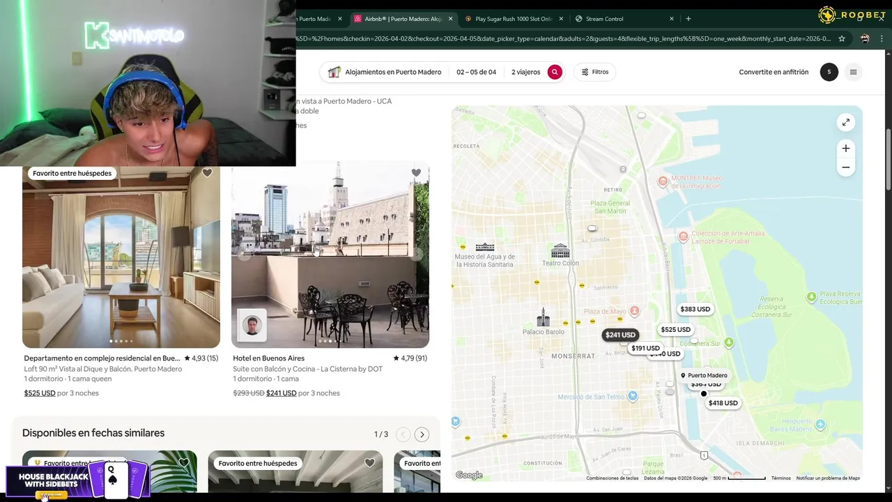Click the Plaza de Mayo map marker
Image resolution: width=892 pixels, height=502 pixels.
[x=634, y=311]
